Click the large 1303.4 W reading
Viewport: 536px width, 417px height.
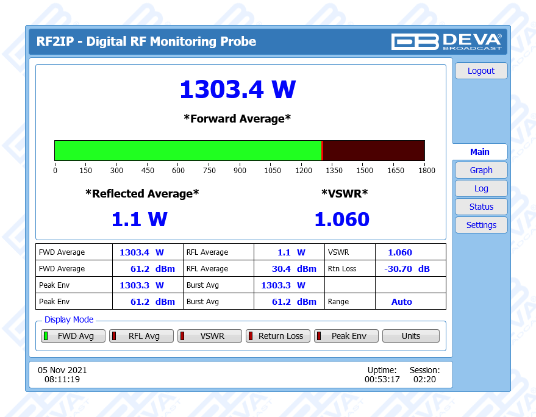coord(237,90)
